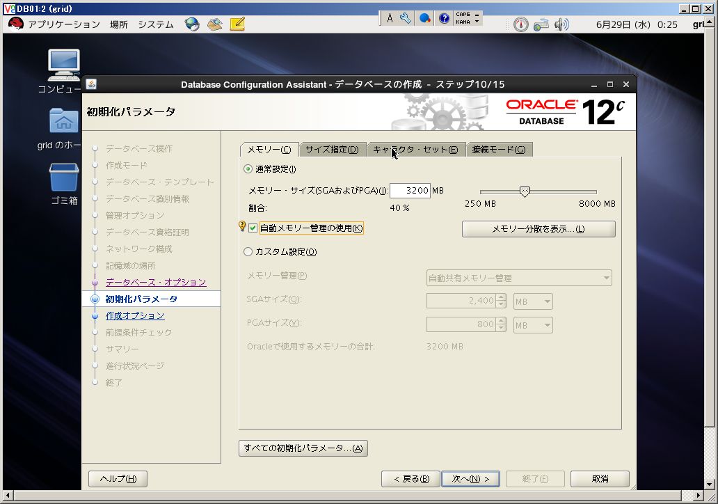Expand the メモリー管理 dropdown
Viewport: 718px width, 504px height.
519,278
